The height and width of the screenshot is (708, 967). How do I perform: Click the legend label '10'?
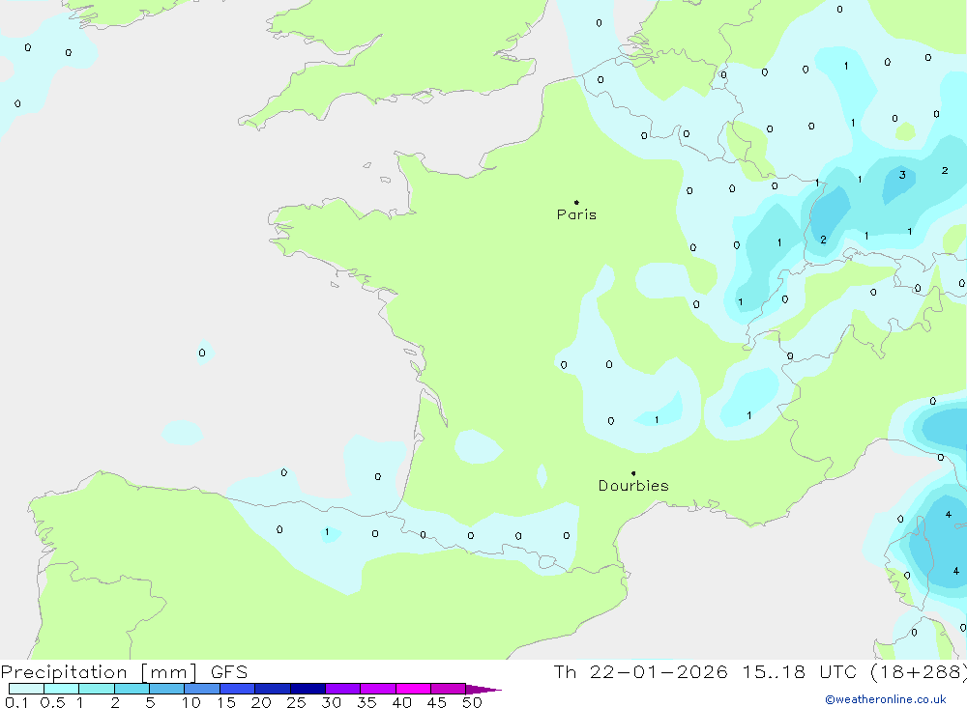click(x=191, y=702)
